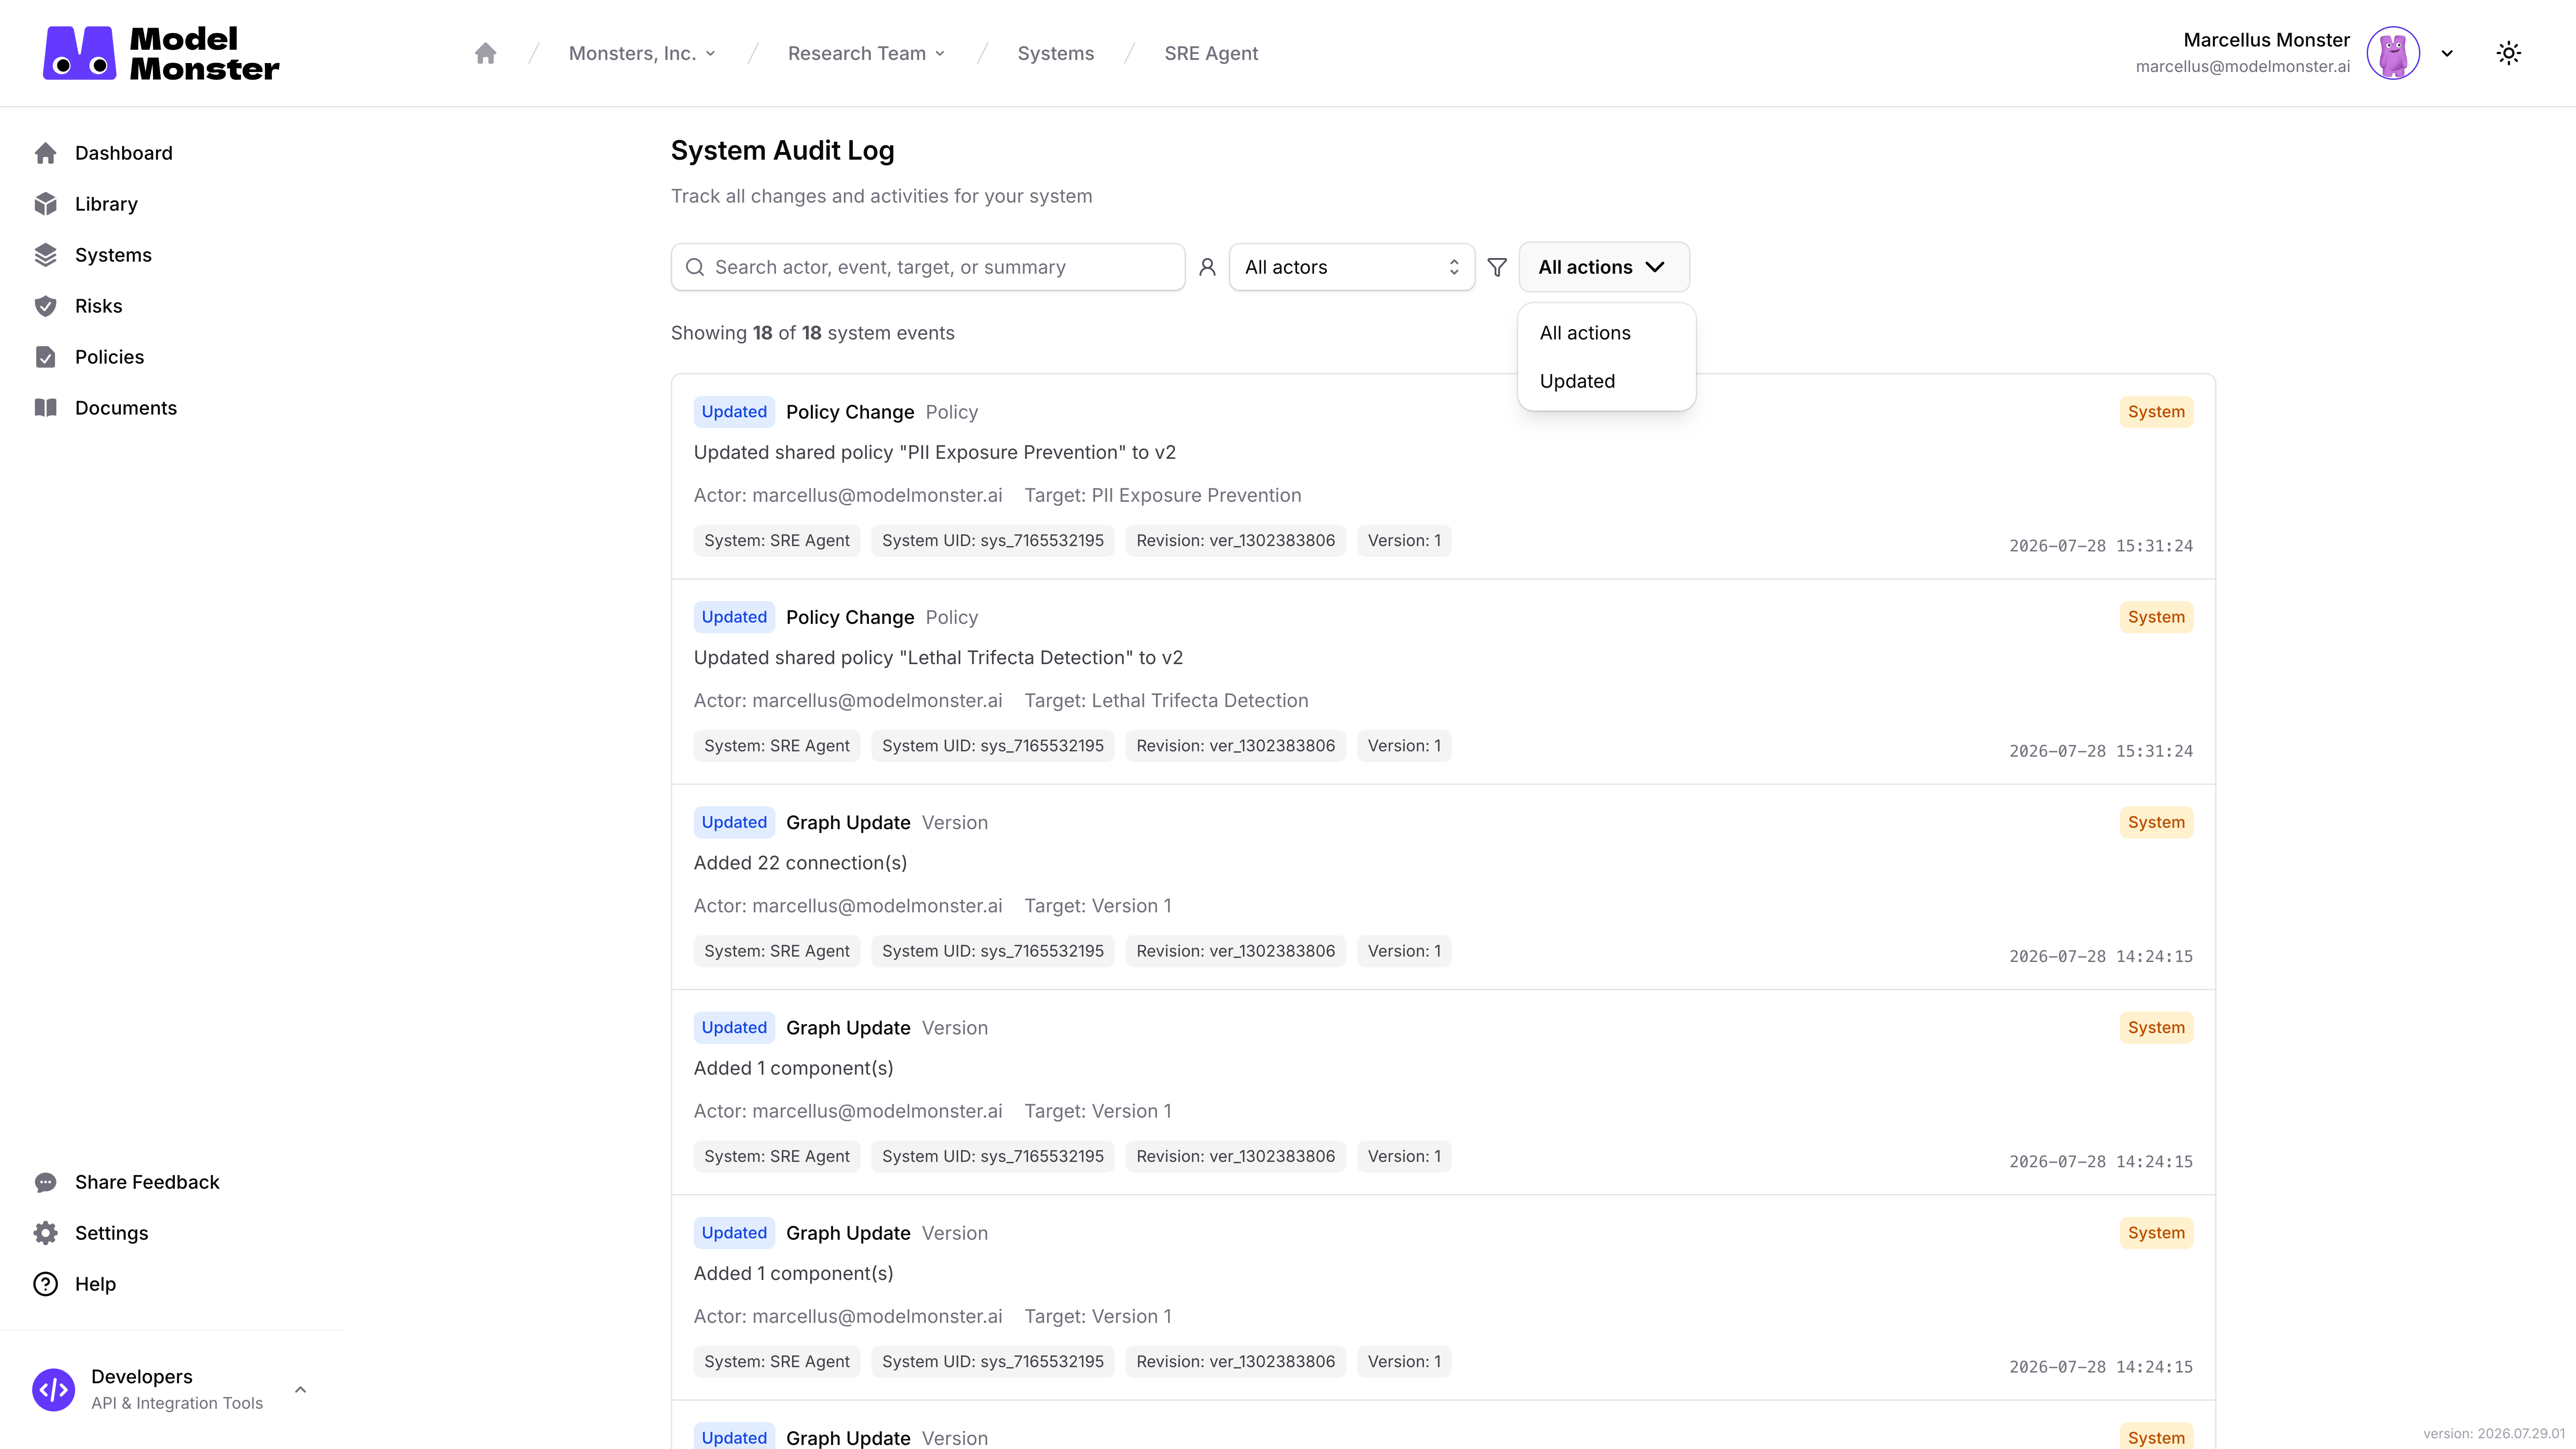Image resolution: width=2576 pixels, height=1449 pixels.
Task: Click the Developers code icon
Action: coord(54,1390)
